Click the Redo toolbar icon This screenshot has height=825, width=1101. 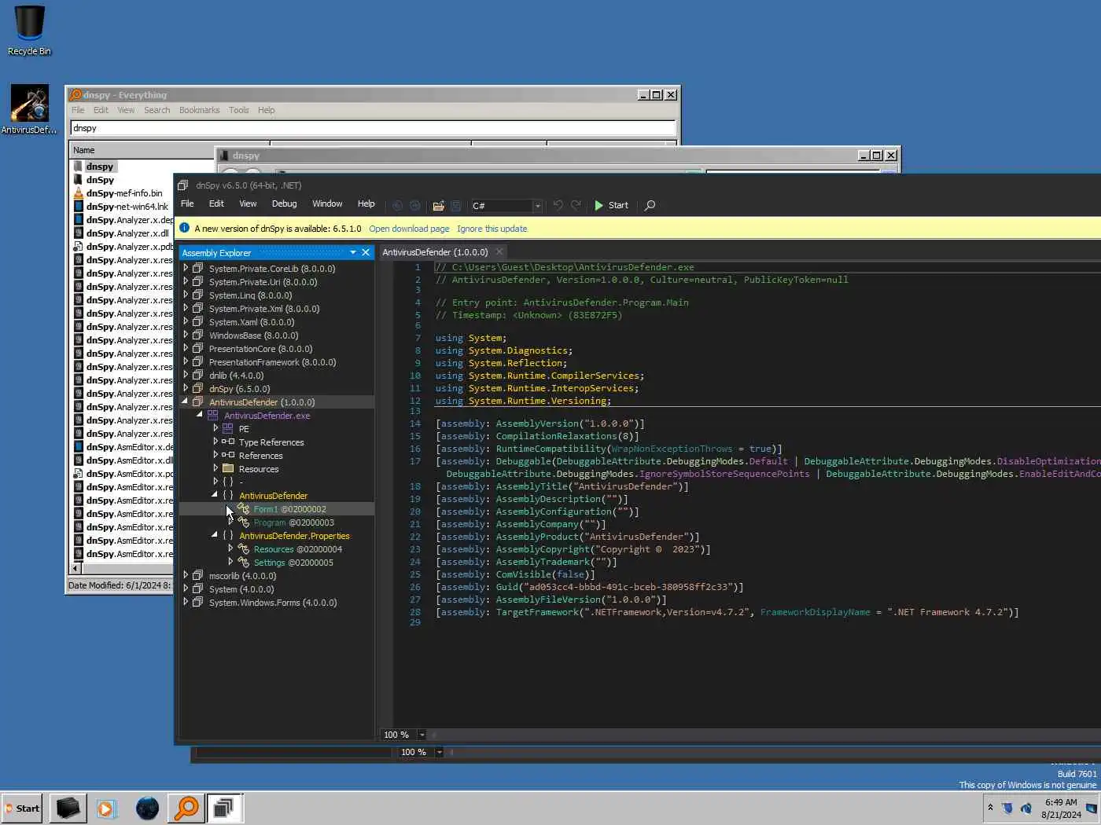tap(576, 205)
